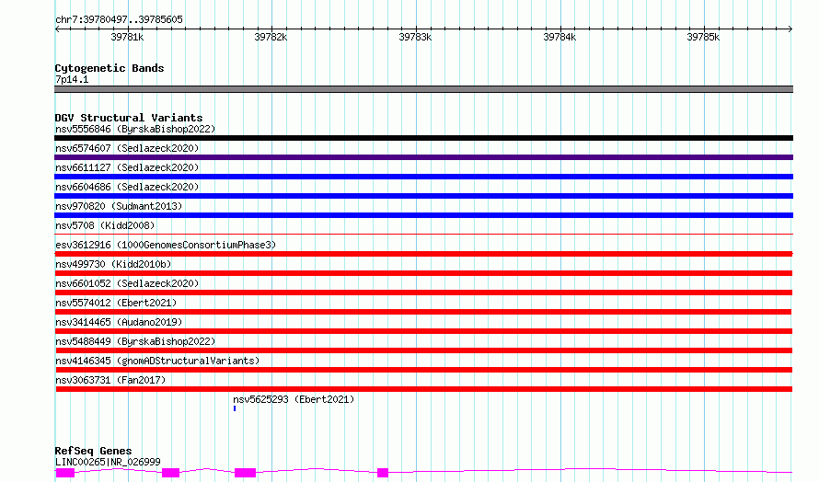Select the first magenta LINC00265 exon block
819x482 pixels.
[65, 473]
